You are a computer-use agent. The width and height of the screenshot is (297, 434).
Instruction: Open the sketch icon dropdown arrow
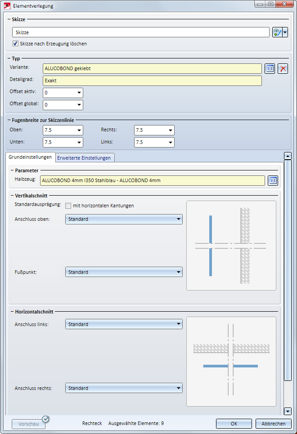(x=285, y=32)
